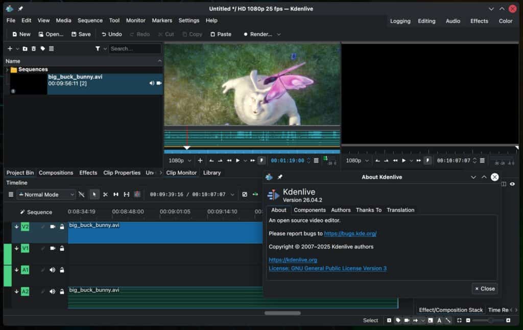Adjust the timeline zoom slider in status bar
523x330 pixels.
[x=488, y=320]
